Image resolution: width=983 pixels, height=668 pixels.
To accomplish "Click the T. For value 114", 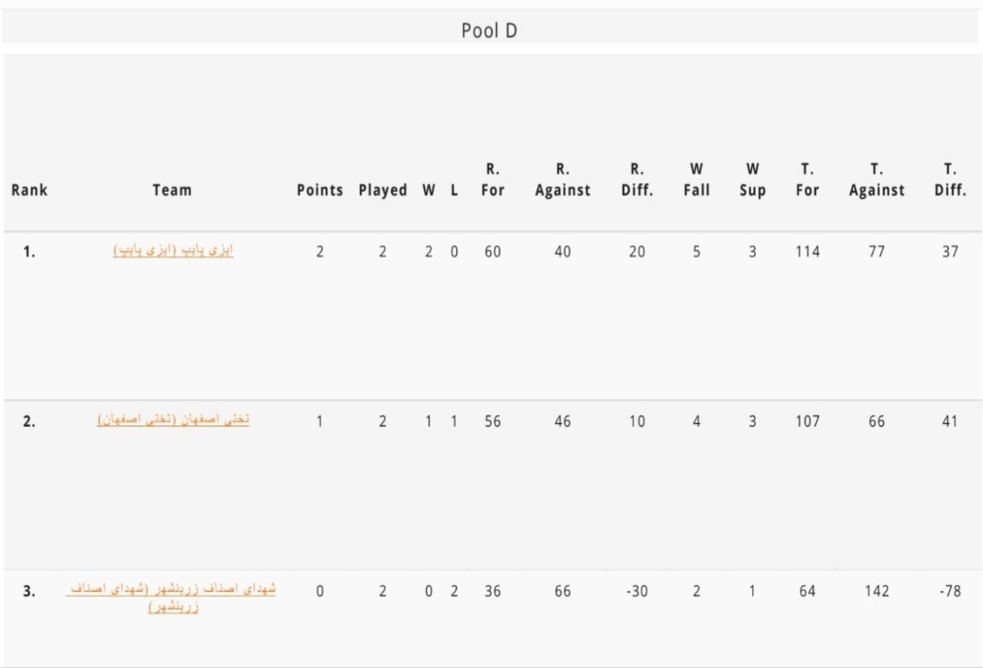I will click(x=807, y=252).
